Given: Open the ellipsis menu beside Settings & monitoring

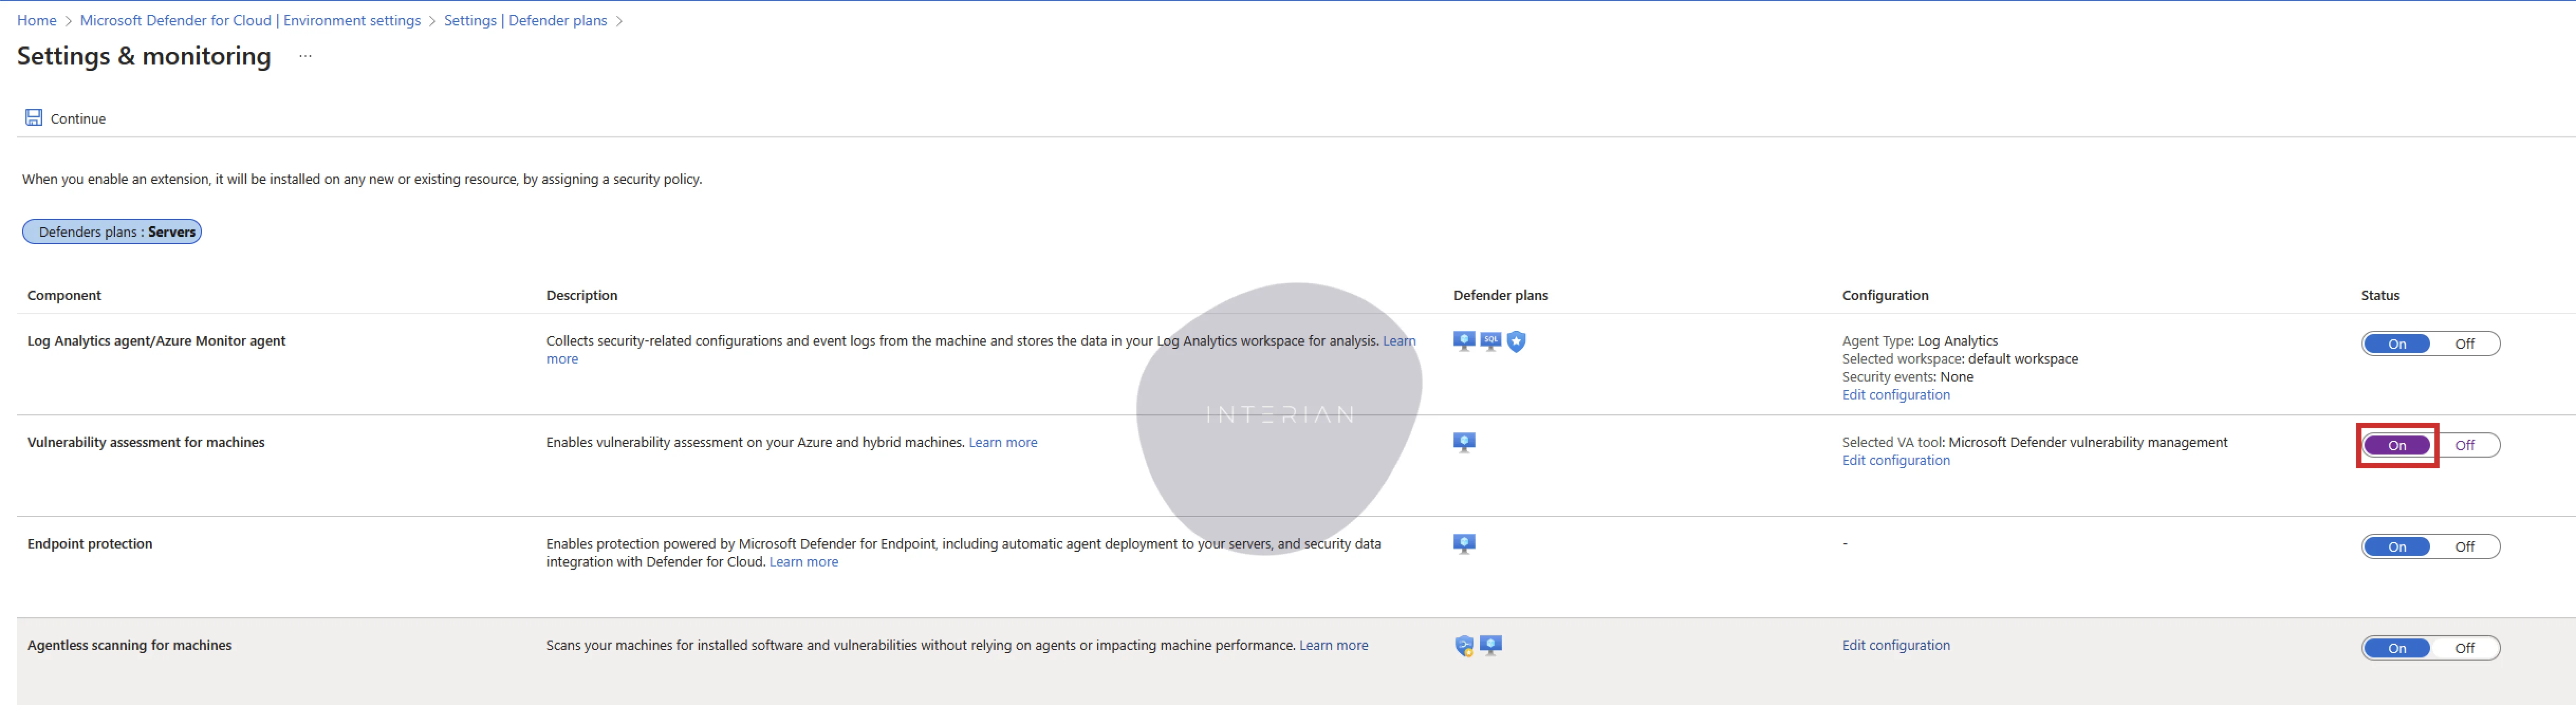Looking at the screenshot, I should (305, 56).
